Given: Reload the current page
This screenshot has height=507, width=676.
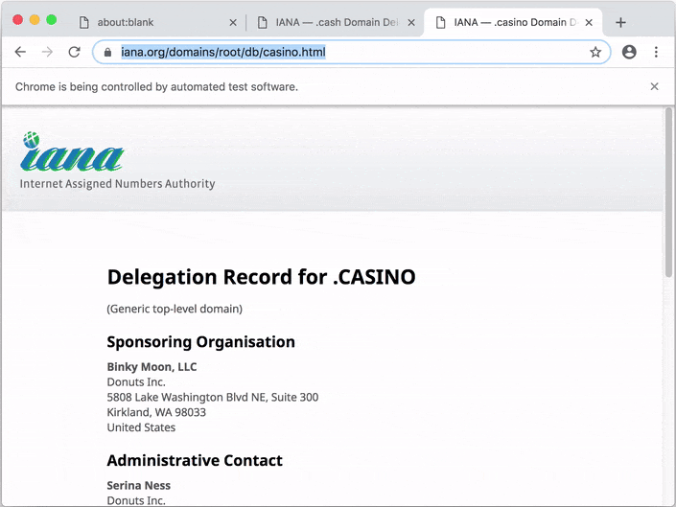Looking at the screenshot, I should coord(74,53).
